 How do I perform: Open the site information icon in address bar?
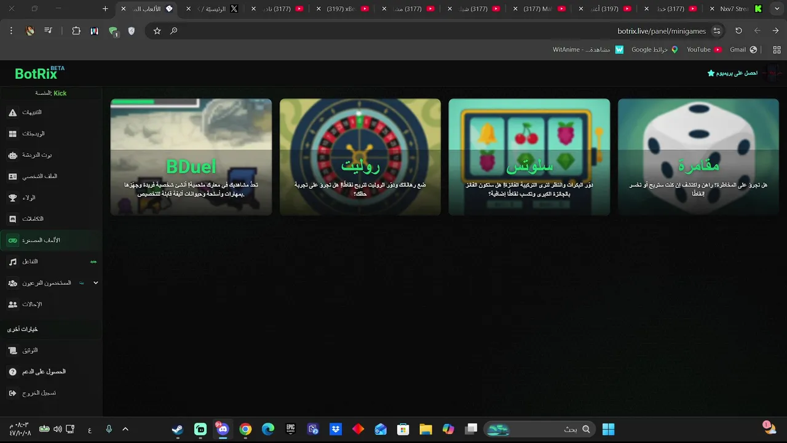point(717,31)
